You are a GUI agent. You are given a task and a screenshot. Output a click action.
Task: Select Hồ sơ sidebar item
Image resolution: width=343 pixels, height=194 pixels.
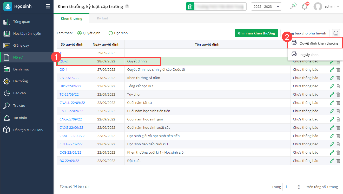[27, 57]
